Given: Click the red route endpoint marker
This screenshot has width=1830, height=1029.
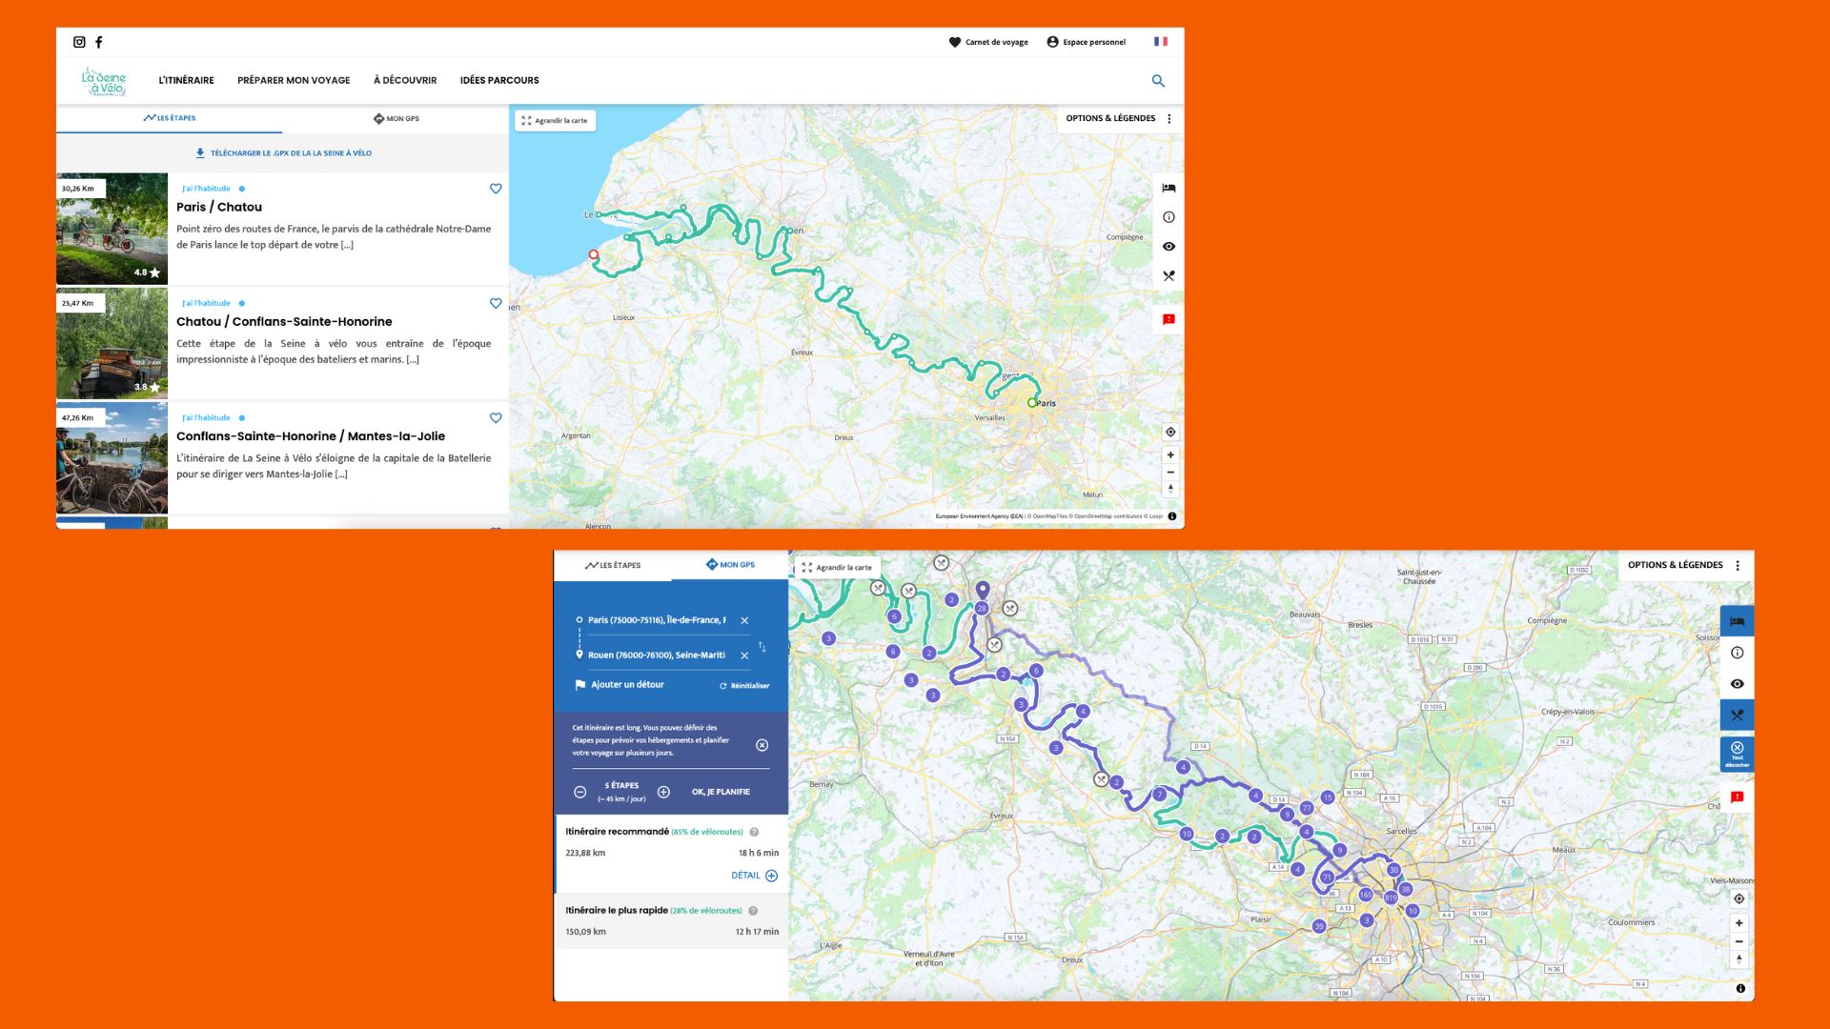Looking at the screenshot, I should [x=593, y=255].
